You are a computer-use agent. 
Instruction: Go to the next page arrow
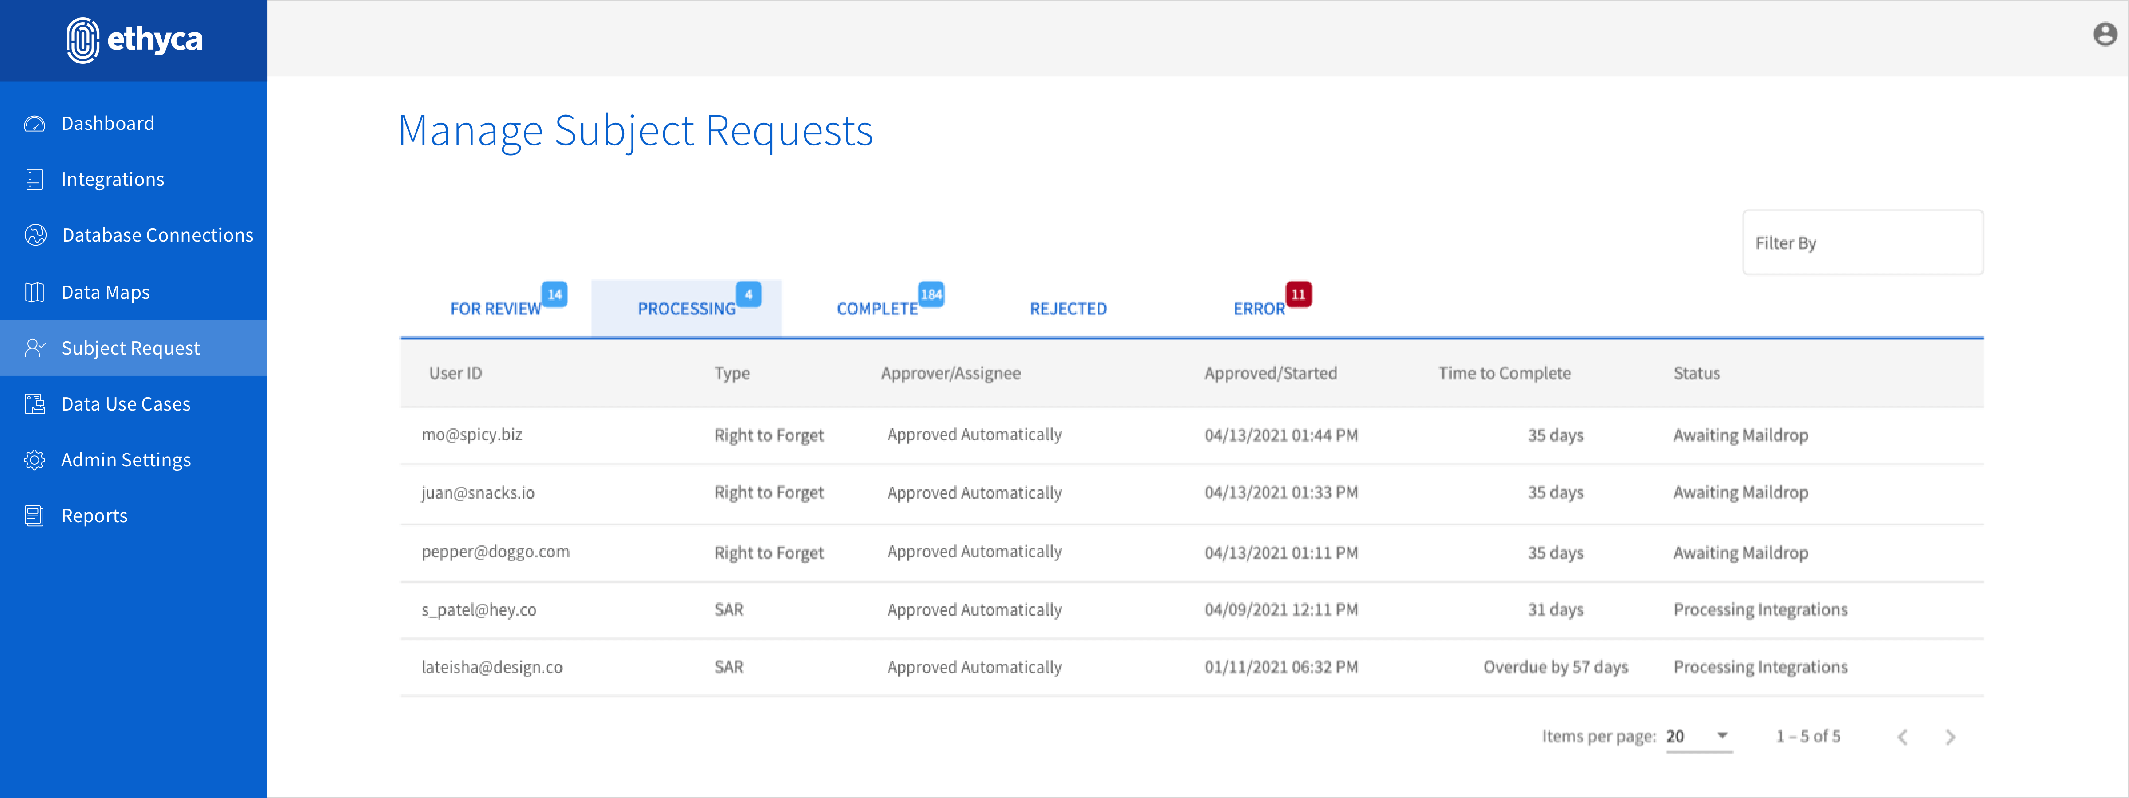click(1950, 737)
